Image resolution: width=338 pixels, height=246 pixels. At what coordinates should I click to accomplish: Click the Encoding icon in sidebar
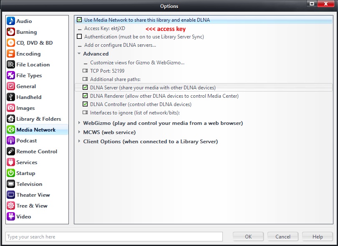(11, 53)
